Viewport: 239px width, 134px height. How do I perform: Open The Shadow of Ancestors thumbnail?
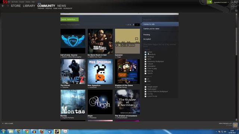coord(127,102)
